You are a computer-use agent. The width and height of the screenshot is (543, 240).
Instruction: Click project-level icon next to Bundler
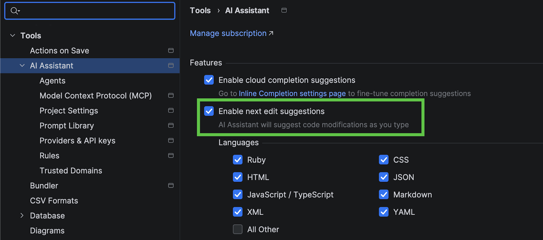(x=171, y=186)
